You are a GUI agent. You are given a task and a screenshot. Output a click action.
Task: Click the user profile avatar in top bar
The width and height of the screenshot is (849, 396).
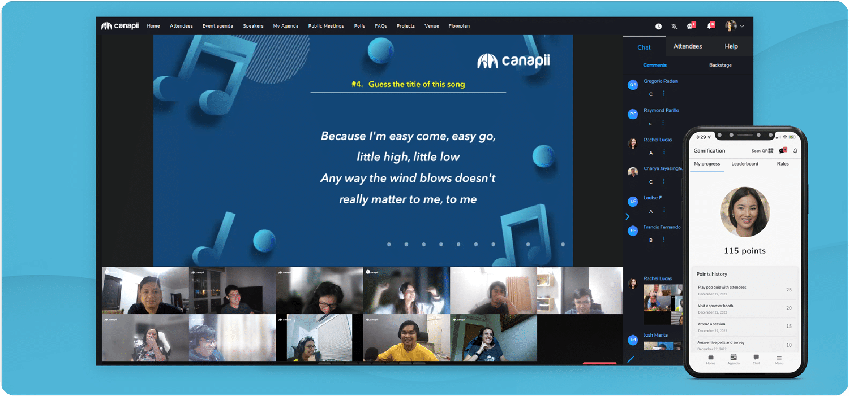(x=731, y=26)
